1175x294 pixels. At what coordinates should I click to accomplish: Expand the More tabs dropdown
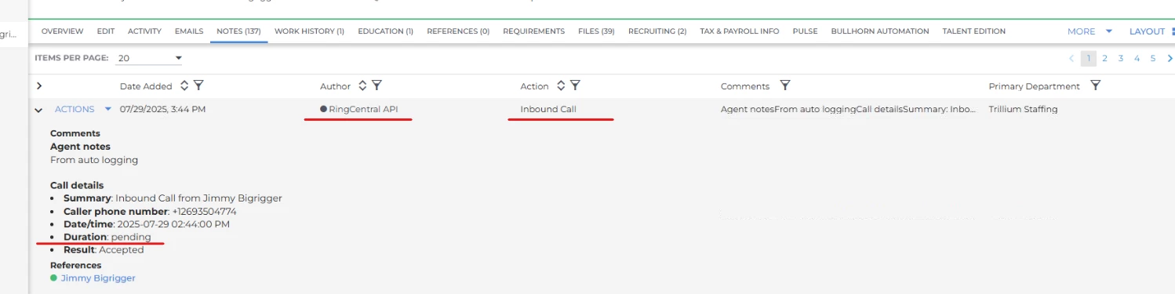point(1090,31)
